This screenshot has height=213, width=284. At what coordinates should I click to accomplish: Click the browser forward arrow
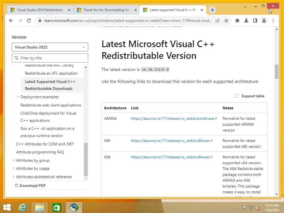pyautogui.click(x=20, y=21)
